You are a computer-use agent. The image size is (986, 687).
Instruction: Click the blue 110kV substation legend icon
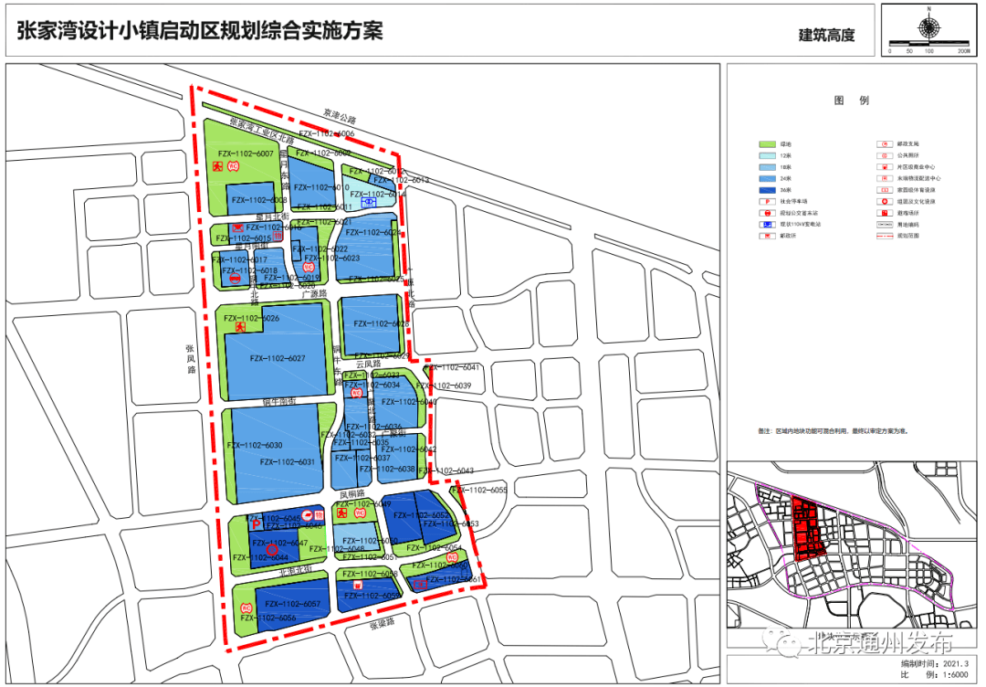767,225
